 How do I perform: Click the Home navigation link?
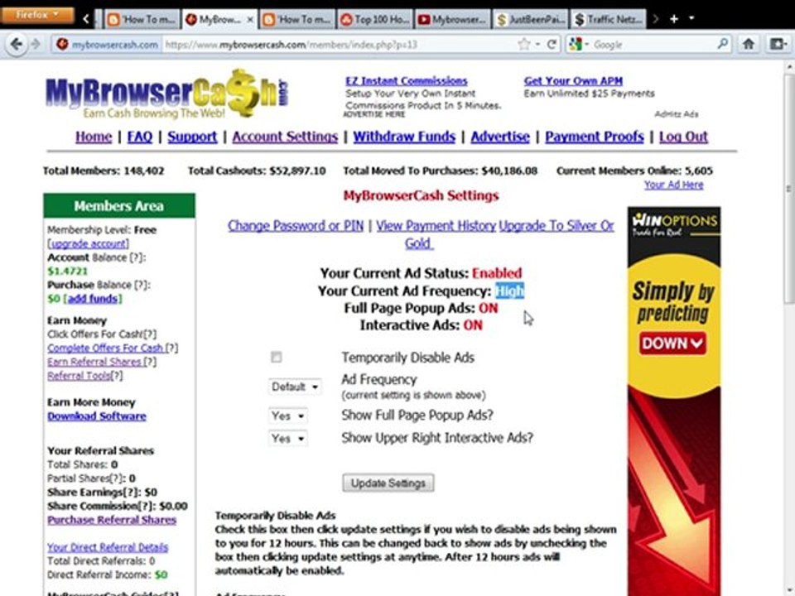pos(94,137)
